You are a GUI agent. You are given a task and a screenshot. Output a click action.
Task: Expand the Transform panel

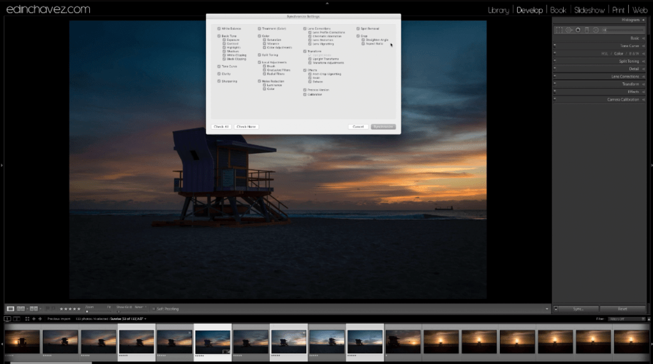tap(643, 84)
